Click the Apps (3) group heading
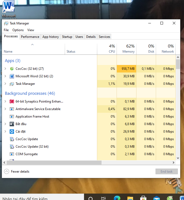Image resolution: width=184 pixels, height=200 pixels. pos(13,61)
